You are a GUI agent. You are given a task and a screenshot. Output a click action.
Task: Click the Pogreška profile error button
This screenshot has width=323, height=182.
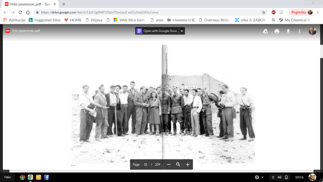coord(301,12)
